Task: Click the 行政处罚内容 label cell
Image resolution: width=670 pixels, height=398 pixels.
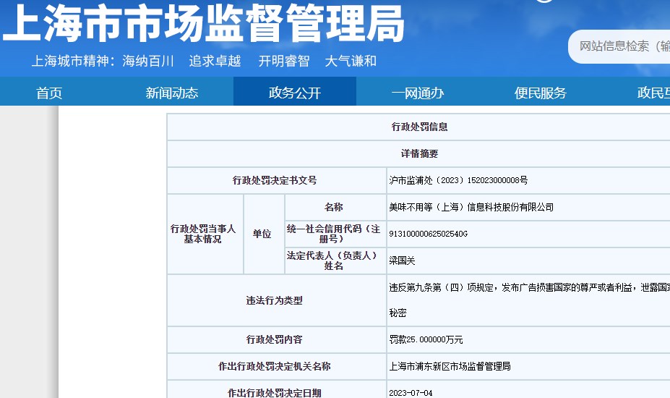Action: tap(277, 339)
